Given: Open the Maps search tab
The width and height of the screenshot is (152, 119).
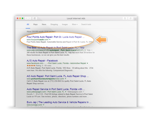Looking at the screenshot, I should (35, 24).
